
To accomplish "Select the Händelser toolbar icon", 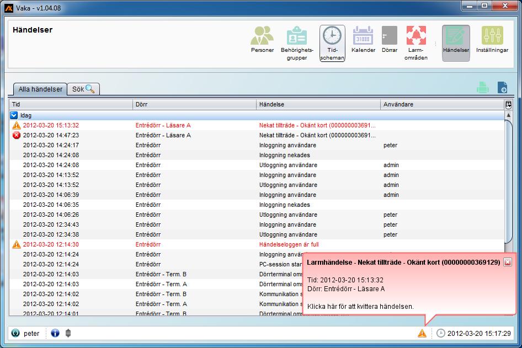I will [456, 43].
